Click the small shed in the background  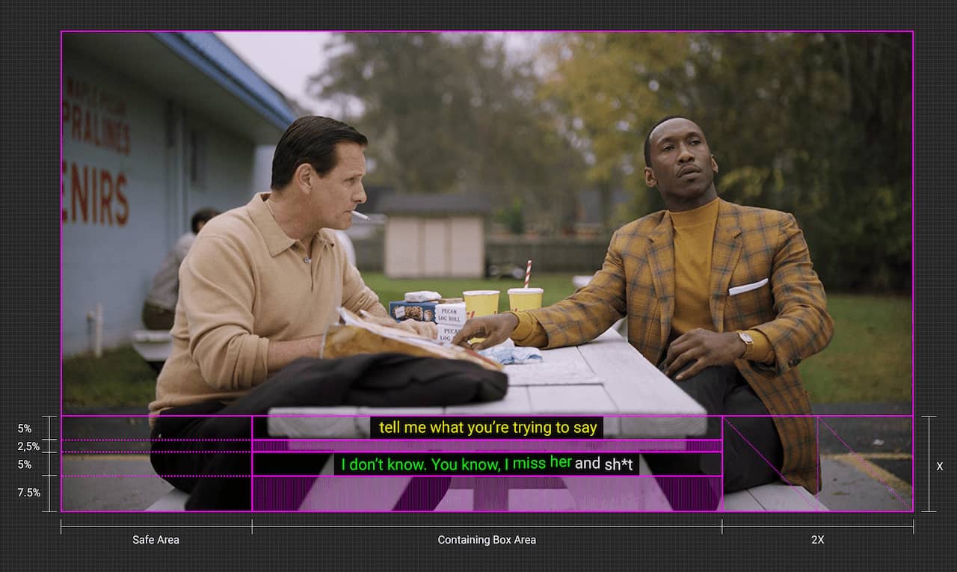pyautogui.click(x=434, y=245)
